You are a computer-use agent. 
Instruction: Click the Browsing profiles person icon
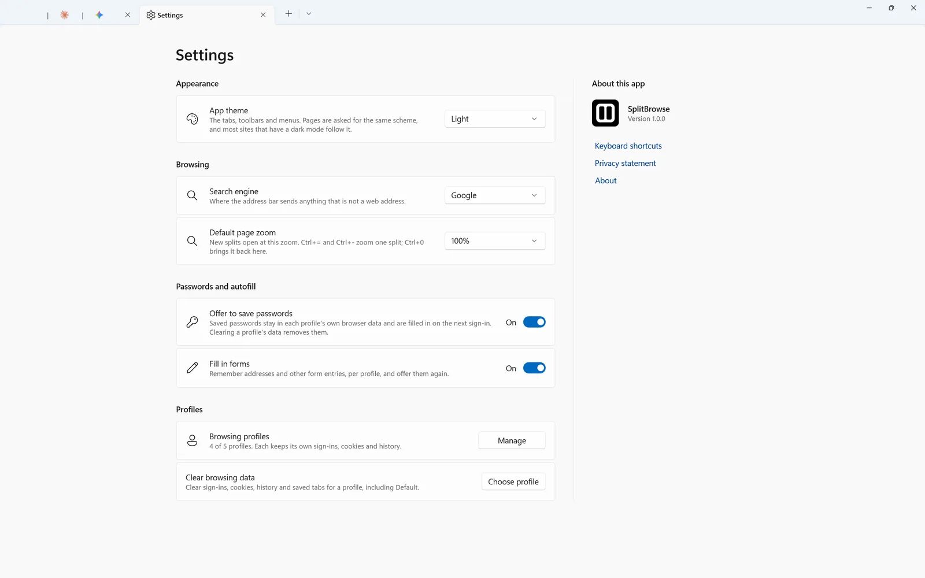pos(193,440)
